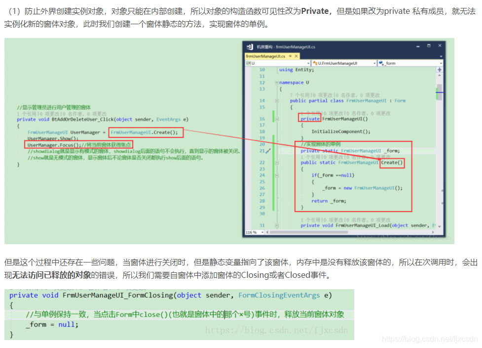Click the horizontal scrollbar right arrow

click(x=434, y=232)
